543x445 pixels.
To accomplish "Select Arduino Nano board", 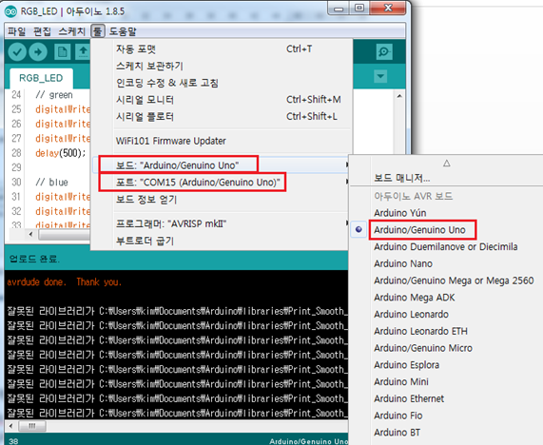I will (x=447, y=263).
